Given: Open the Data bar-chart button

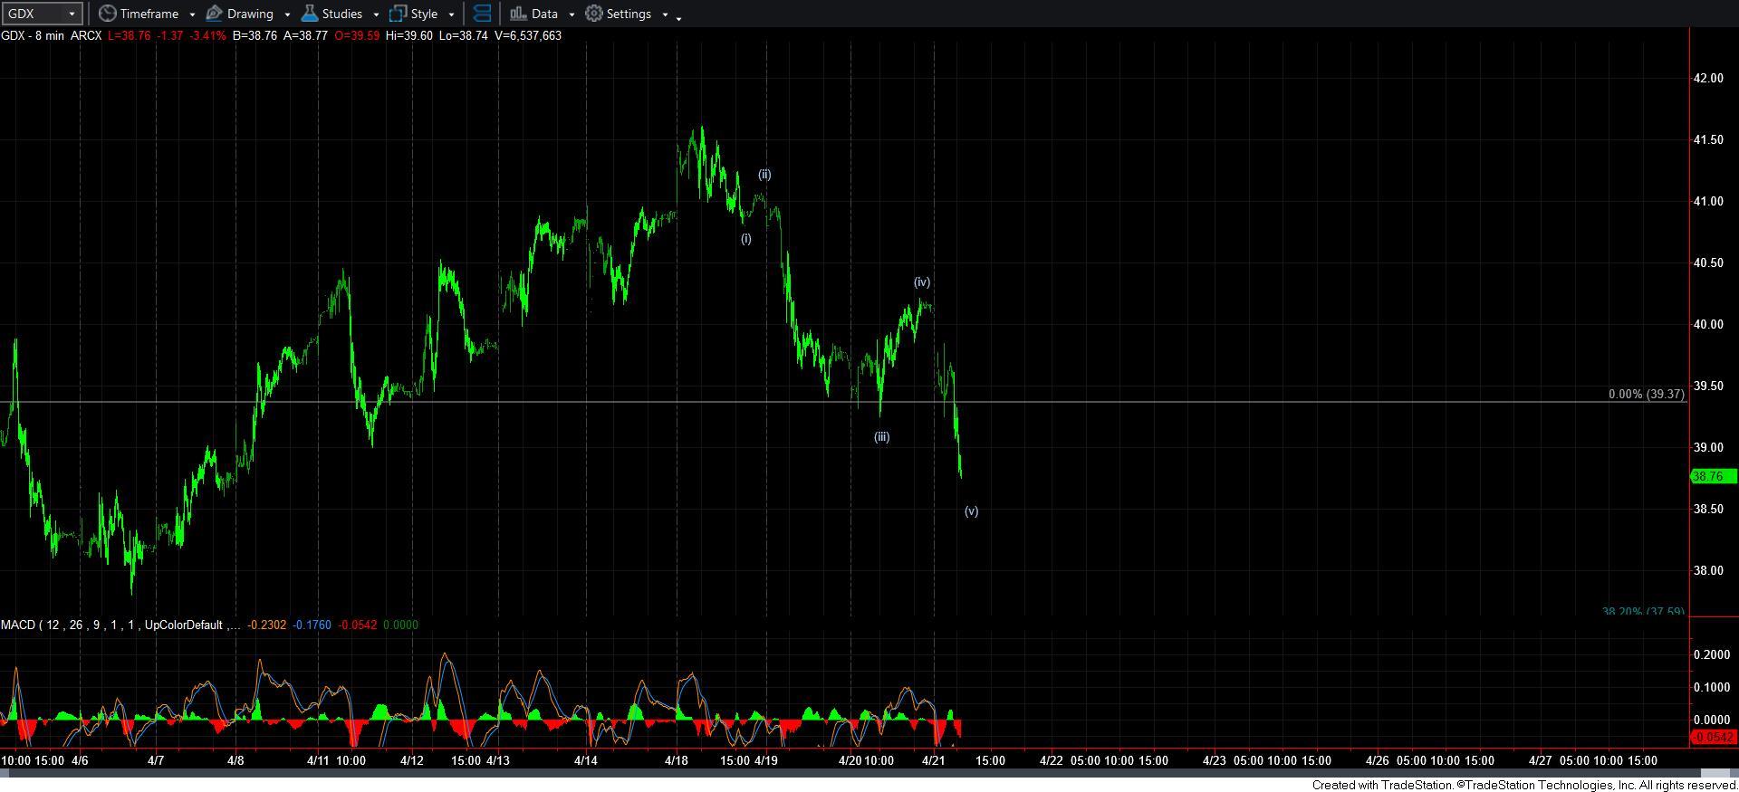Looking at the screenshot, I should pos(533,14).
